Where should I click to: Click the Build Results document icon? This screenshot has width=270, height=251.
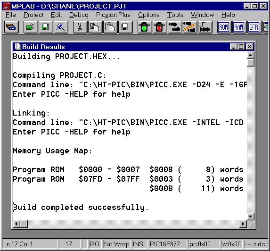17,47
